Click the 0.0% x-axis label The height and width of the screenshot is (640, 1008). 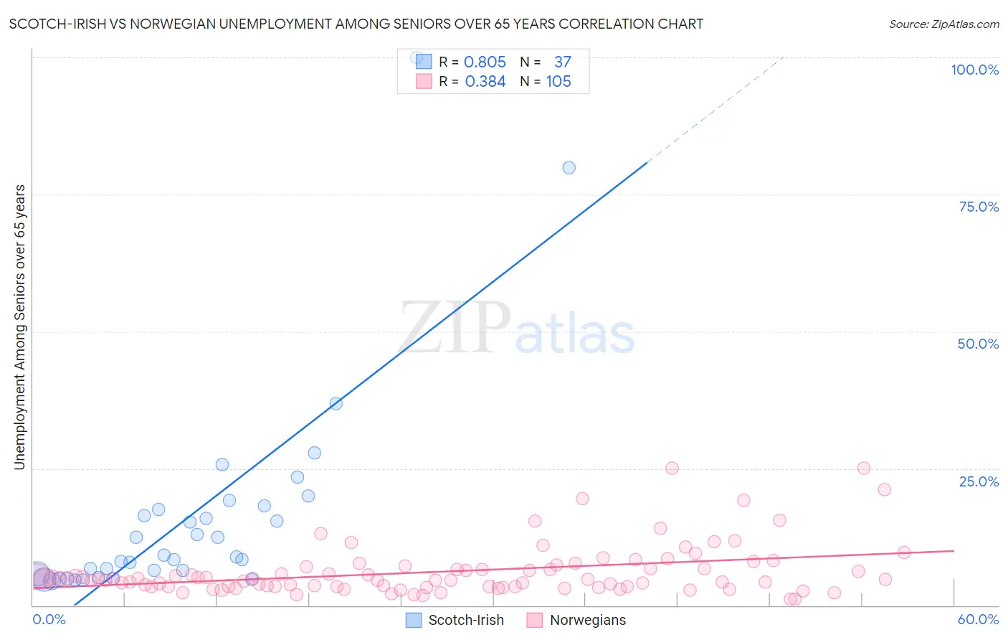49,619
